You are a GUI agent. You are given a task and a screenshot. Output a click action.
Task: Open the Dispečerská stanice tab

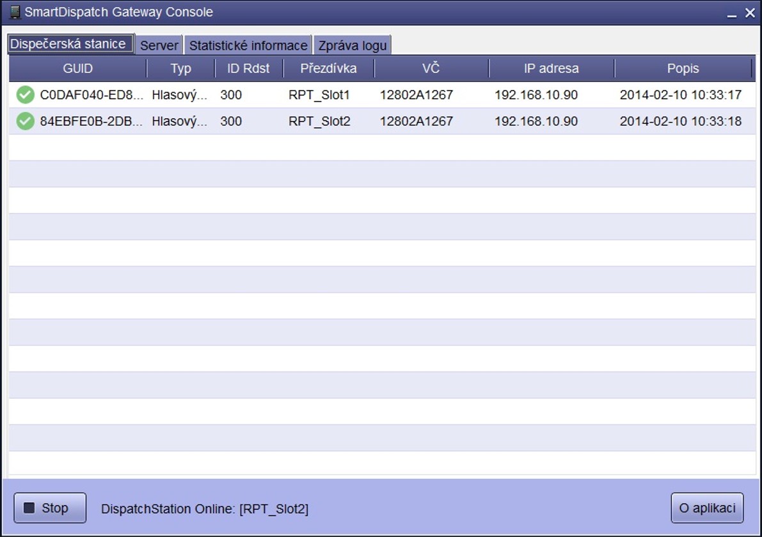[x=71, y=44]
